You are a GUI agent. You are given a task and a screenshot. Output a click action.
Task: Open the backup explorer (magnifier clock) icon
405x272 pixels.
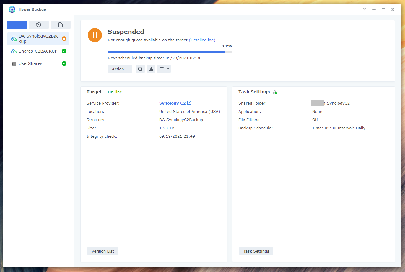click(140, 69)
